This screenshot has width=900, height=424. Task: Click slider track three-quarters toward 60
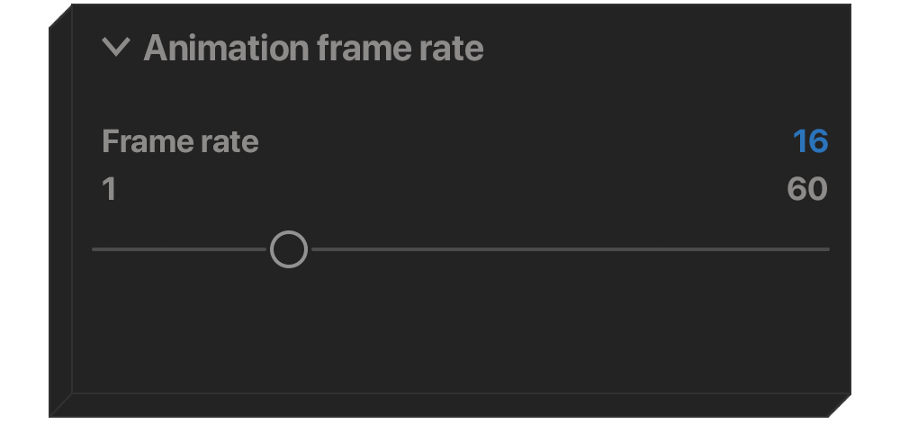point(644,249)
